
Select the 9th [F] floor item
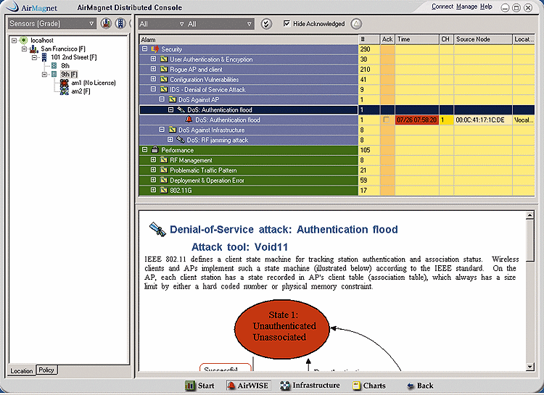pos(69,74)
